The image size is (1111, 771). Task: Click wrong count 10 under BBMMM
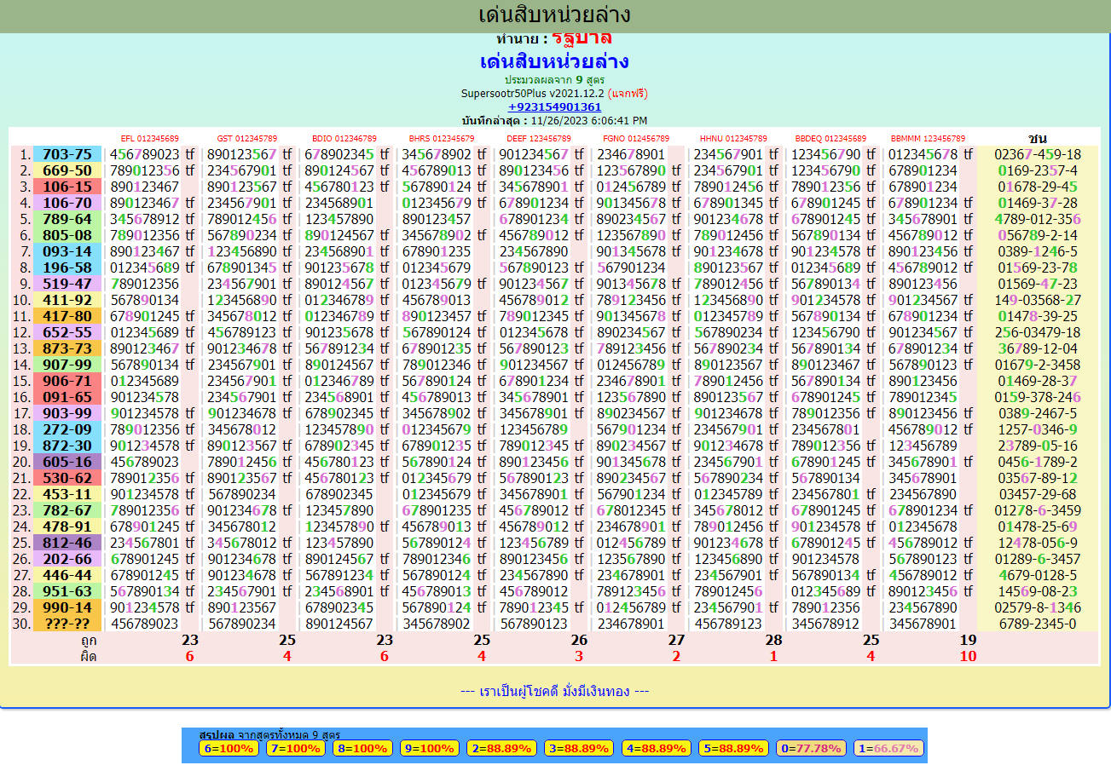click(x=968, y=657)
